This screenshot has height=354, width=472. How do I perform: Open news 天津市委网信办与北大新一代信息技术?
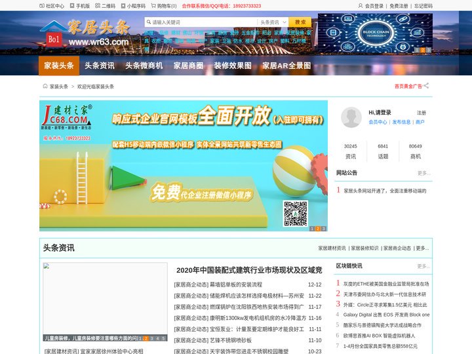pos(385,294)
